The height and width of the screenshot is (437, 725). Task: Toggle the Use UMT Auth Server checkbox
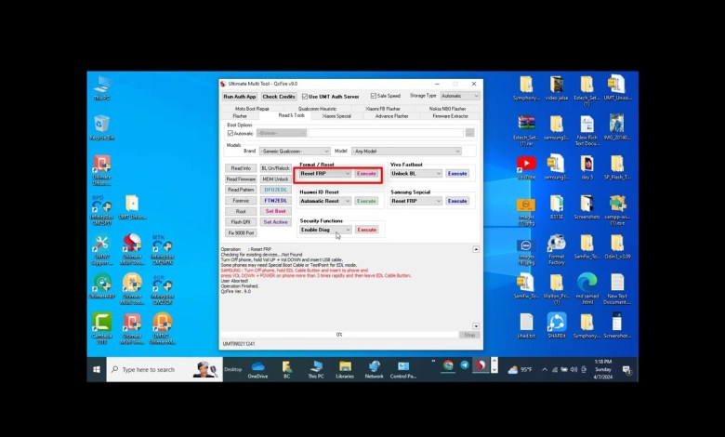click(x=304, y=96)
